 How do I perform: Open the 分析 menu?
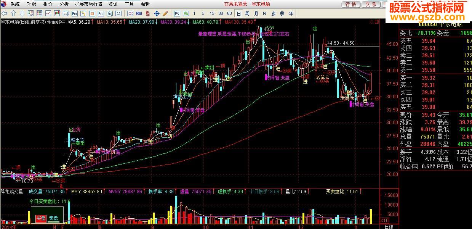64,4
